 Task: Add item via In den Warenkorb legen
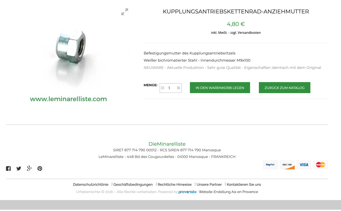pyautogui.click(x=220, y=88)
